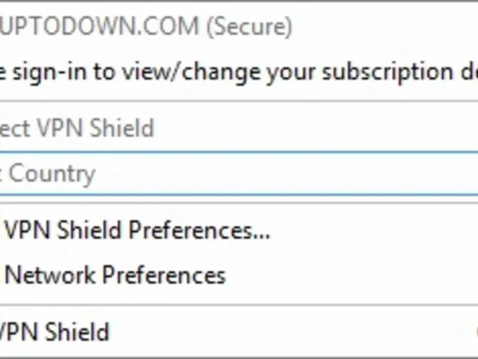Viewport: 478px width, 359px height.
Task: Select the (Secure) status line at top
Action: (x=251, y=27)
